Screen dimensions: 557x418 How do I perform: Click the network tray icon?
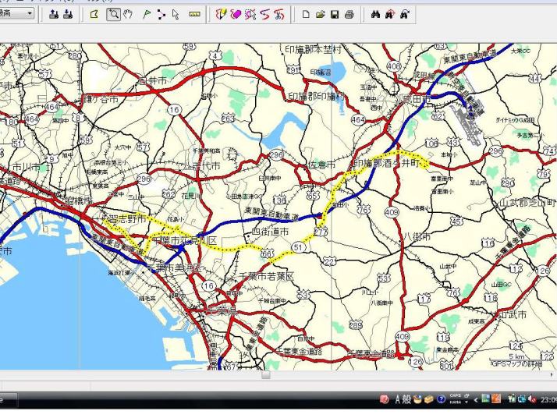(522, 399)
